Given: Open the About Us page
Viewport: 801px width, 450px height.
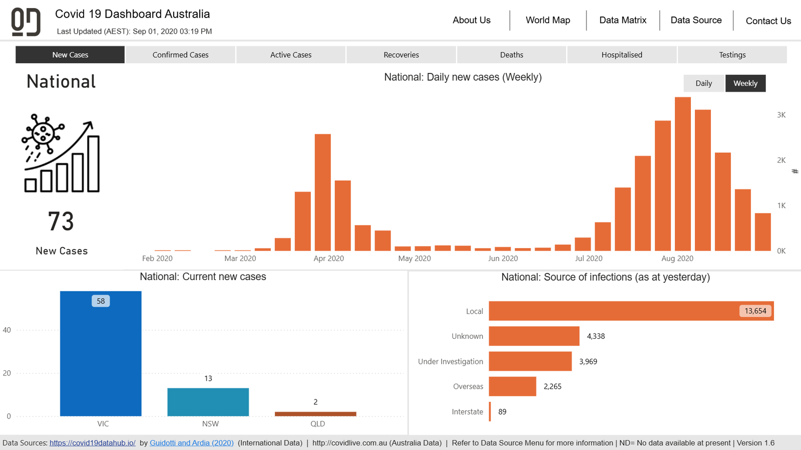Looking at the screenshot, I should 472,20.
